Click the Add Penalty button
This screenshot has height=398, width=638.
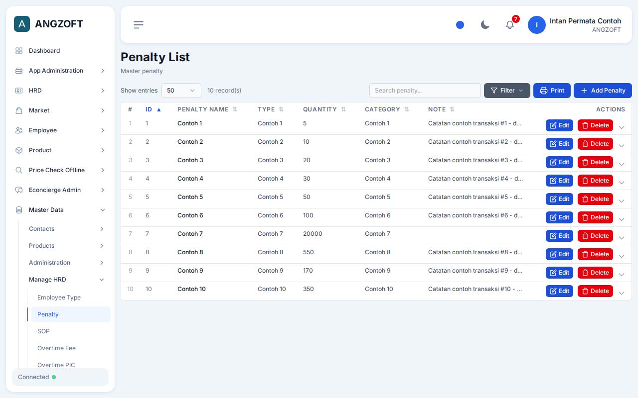tap(603, 91)
